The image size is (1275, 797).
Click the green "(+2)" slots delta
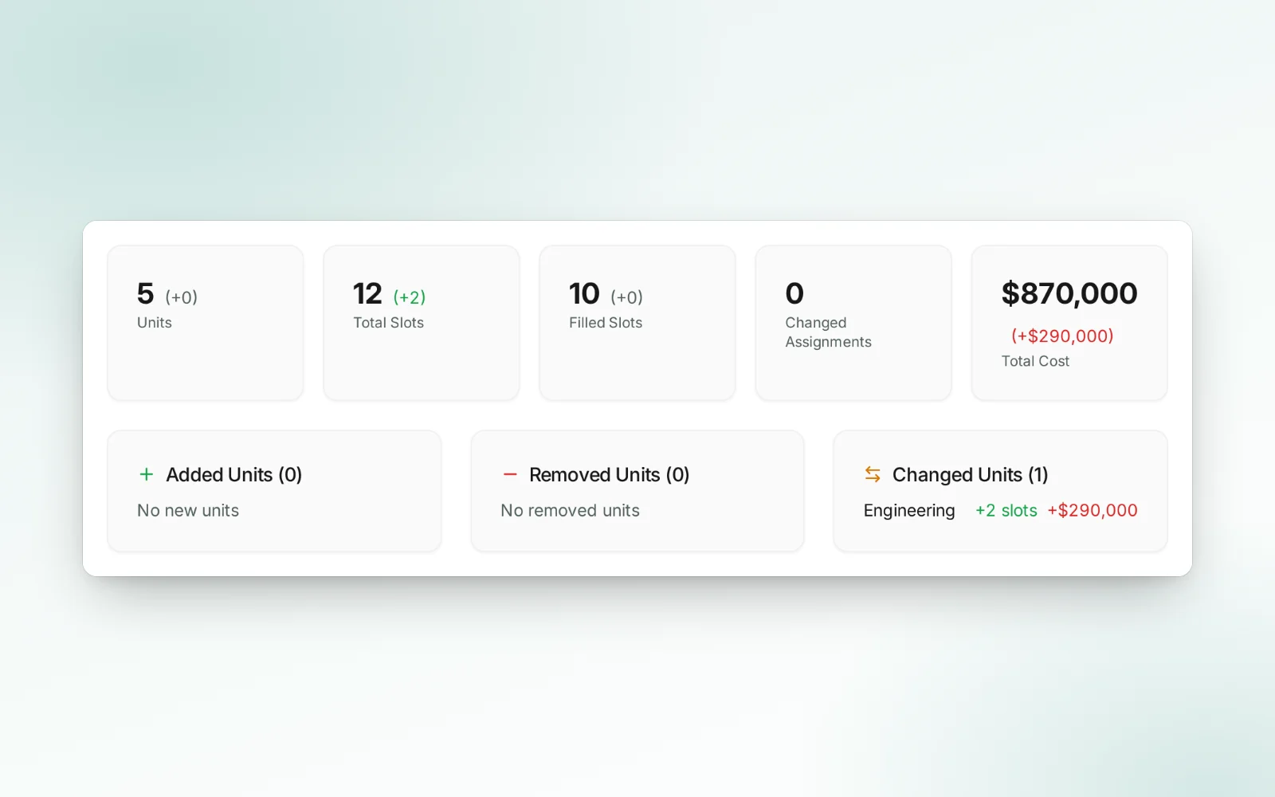[x=410, y=297]
